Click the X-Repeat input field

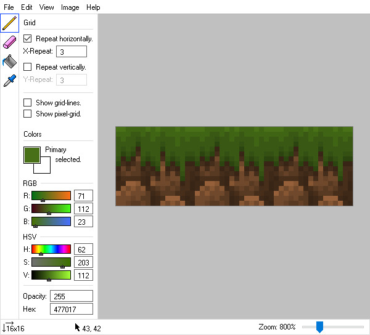coord(72,51)
